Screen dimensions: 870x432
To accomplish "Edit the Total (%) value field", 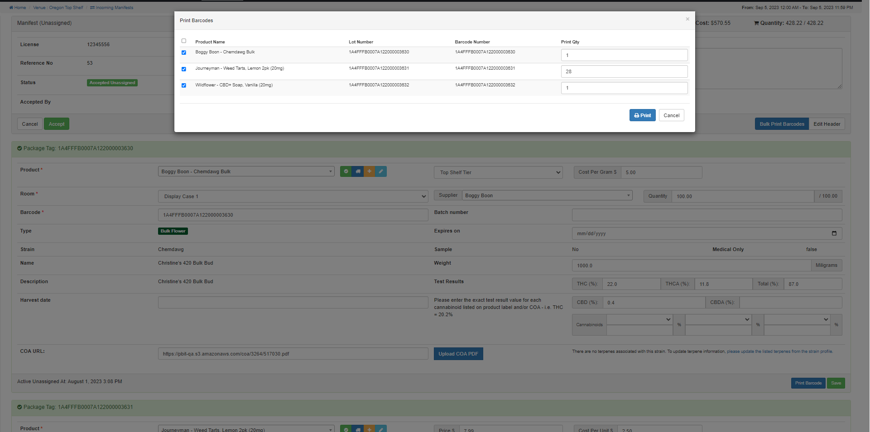I will 813,284.
